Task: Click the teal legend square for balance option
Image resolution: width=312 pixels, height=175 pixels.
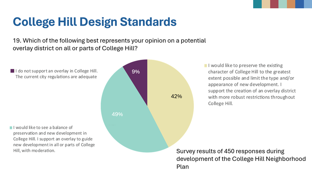Action: click(11, 128)
